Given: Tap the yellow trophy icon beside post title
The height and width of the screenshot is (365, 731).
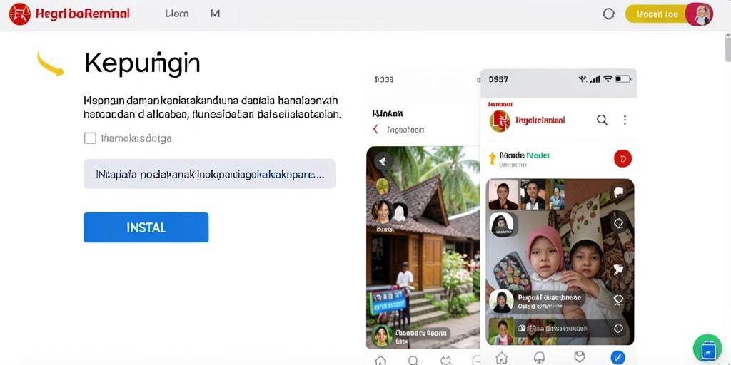Looking at the screenshot, I should click(491, 158).
